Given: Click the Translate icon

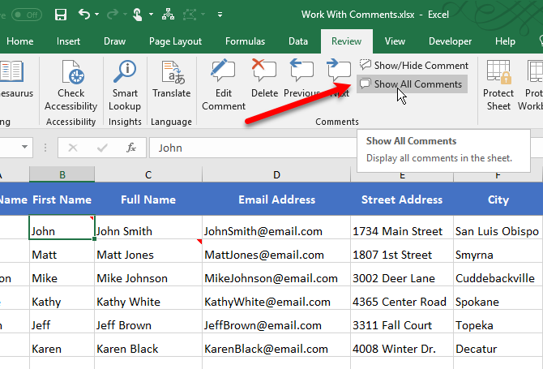Looking at the screenshot, I should point(171,79).
